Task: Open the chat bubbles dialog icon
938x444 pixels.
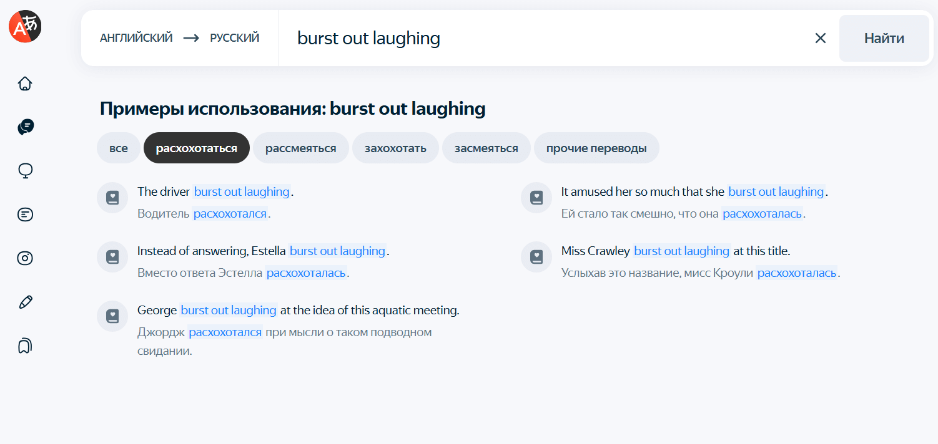Action: [x=25, y=127]
